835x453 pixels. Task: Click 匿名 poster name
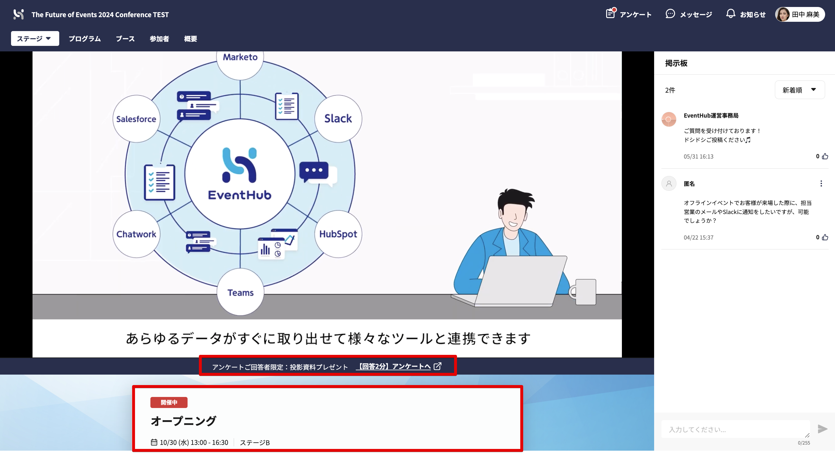tap(689, 184)
